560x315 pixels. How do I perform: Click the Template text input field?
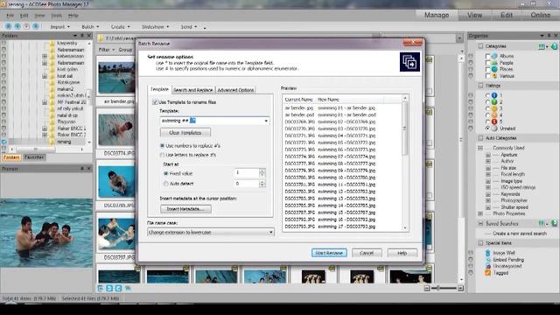point(212,121)
